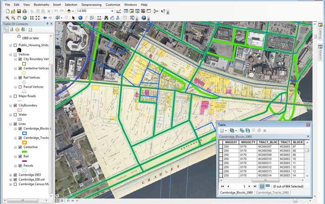Go back to previous extent
The width and height of the screenshot is (325, 204).
click(x=45, y=18)
